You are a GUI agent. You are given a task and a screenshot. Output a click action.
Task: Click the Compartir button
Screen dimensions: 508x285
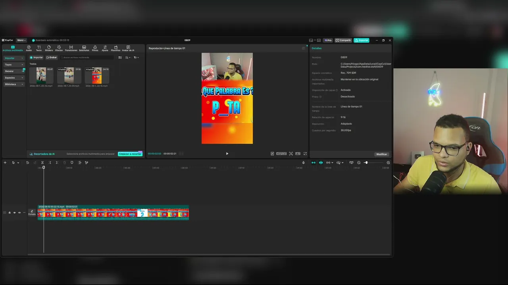coord(343,40)
